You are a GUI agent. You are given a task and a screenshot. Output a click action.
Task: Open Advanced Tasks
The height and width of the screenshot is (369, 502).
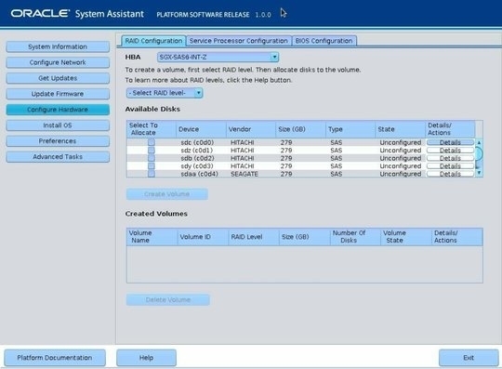58,156
